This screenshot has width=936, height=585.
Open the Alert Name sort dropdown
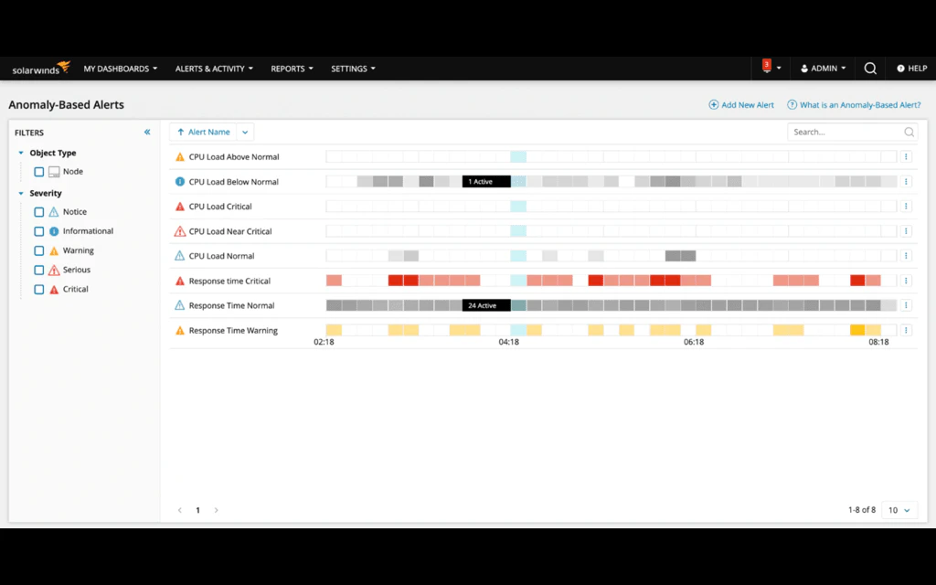tap(244, 132)
